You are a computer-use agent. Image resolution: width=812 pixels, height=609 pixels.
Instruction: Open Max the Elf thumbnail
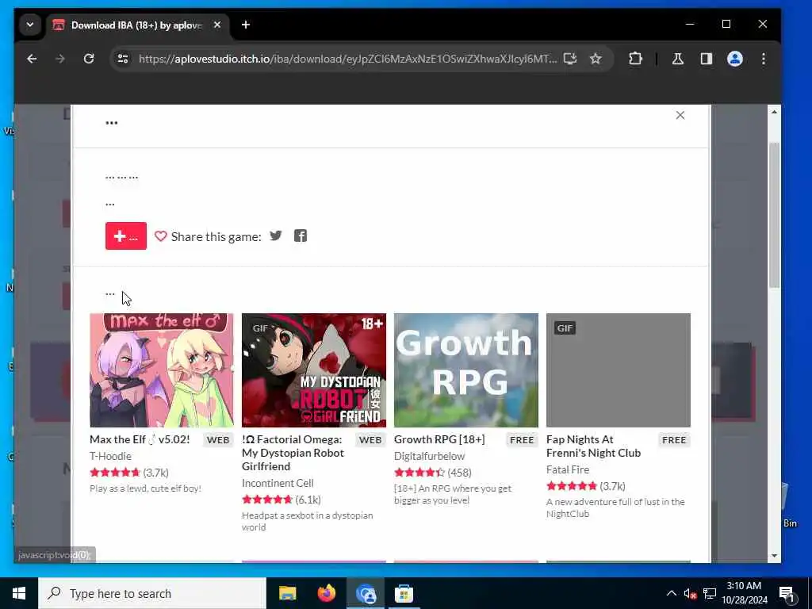[x=162, y=370]
